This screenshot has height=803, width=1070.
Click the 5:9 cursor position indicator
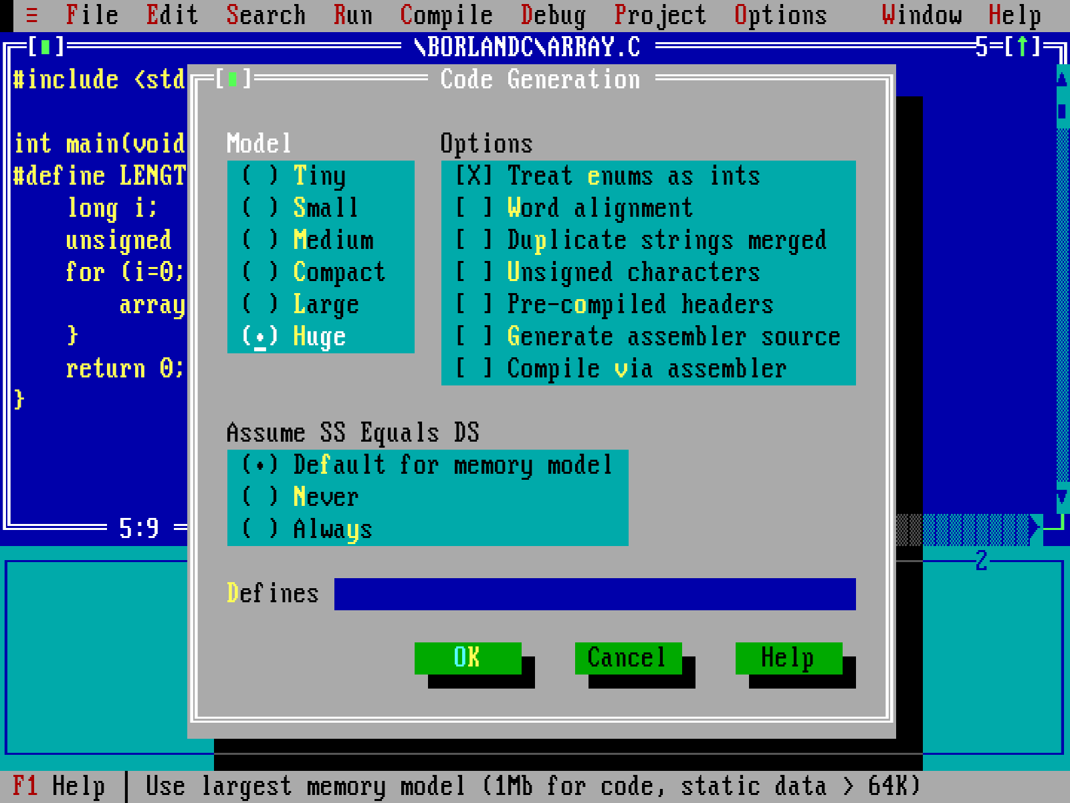139,529
